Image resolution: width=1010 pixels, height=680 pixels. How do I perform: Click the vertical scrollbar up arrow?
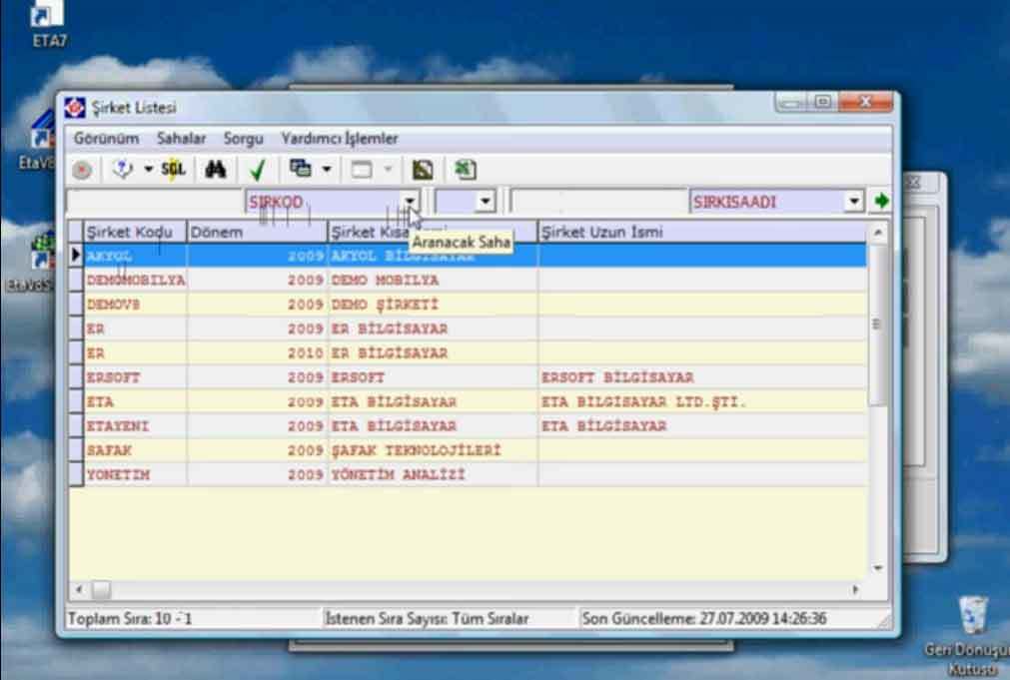(x=878, y=233)
